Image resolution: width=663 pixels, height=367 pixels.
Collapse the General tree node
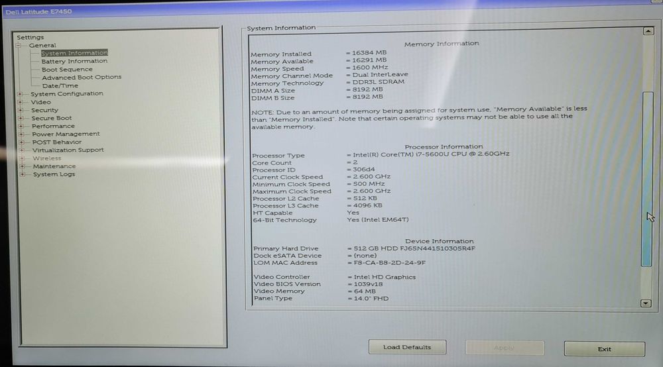coord(19,45)
